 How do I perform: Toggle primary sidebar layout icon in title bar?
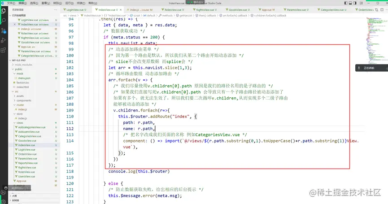[346, 3]
